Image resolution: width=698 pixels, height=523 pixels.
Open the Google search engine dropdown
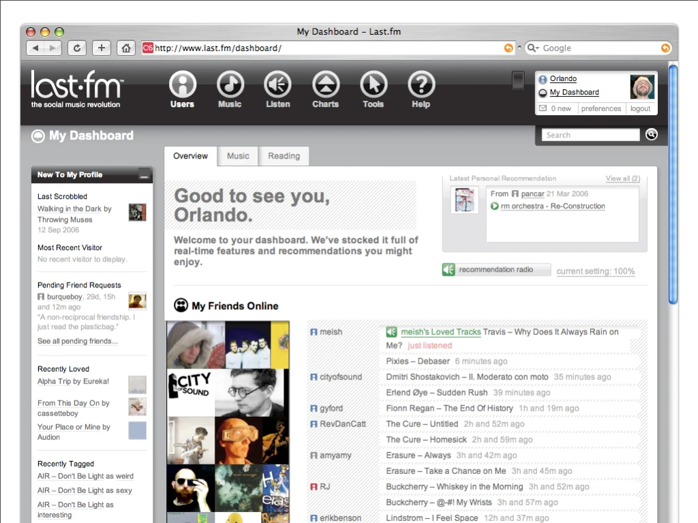(533, 48)
